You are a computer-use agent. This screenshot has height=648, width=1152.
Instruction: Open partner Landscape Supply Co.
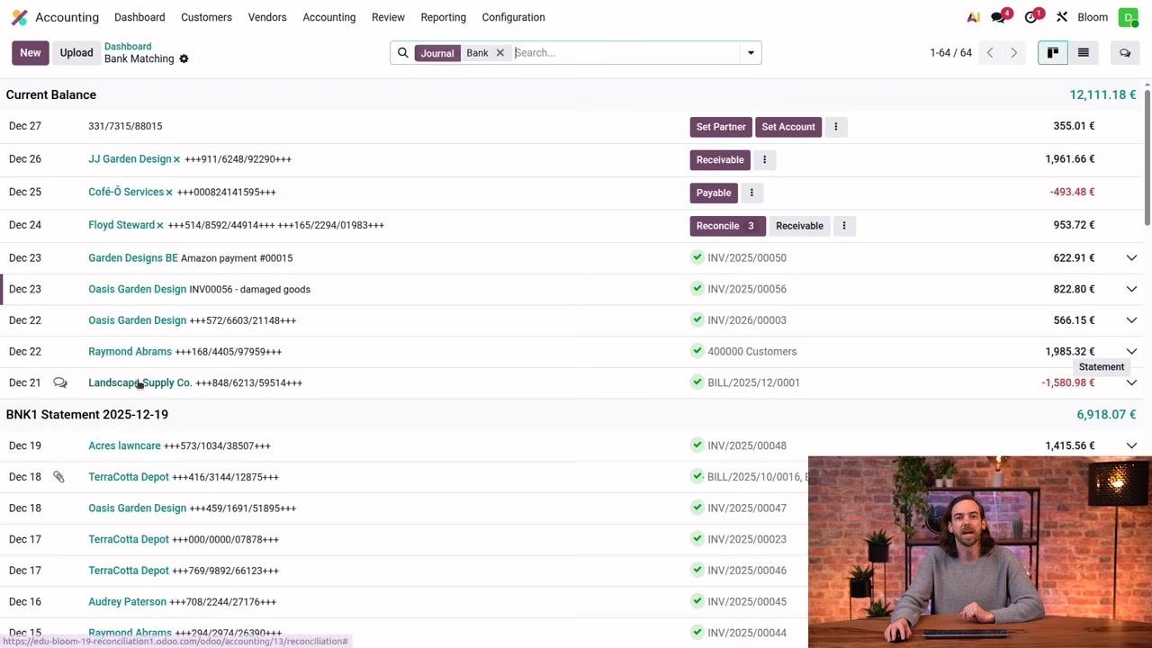point(140,382)
